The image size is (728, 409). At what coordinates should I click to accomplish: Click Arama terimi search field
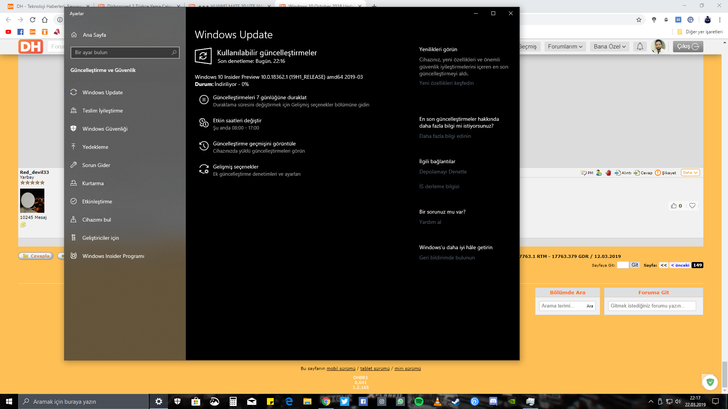coord(562,306)
